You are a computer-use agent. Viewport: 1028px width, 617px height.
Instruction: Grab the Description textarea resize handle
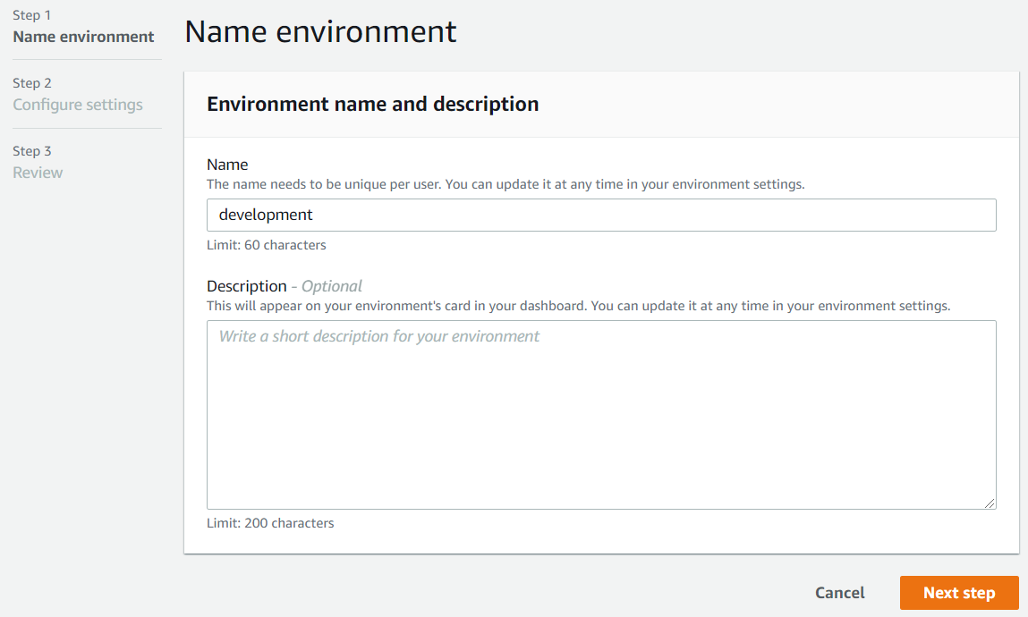[990, 503]
